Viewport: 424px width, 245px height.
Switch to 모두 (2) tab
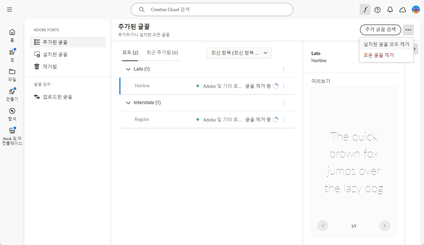[x=130, y=53]
